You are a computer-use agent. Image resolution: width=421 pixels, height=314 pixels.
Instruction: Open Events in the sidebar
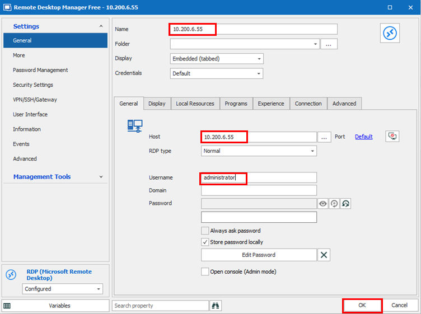[x=55, y=144]
